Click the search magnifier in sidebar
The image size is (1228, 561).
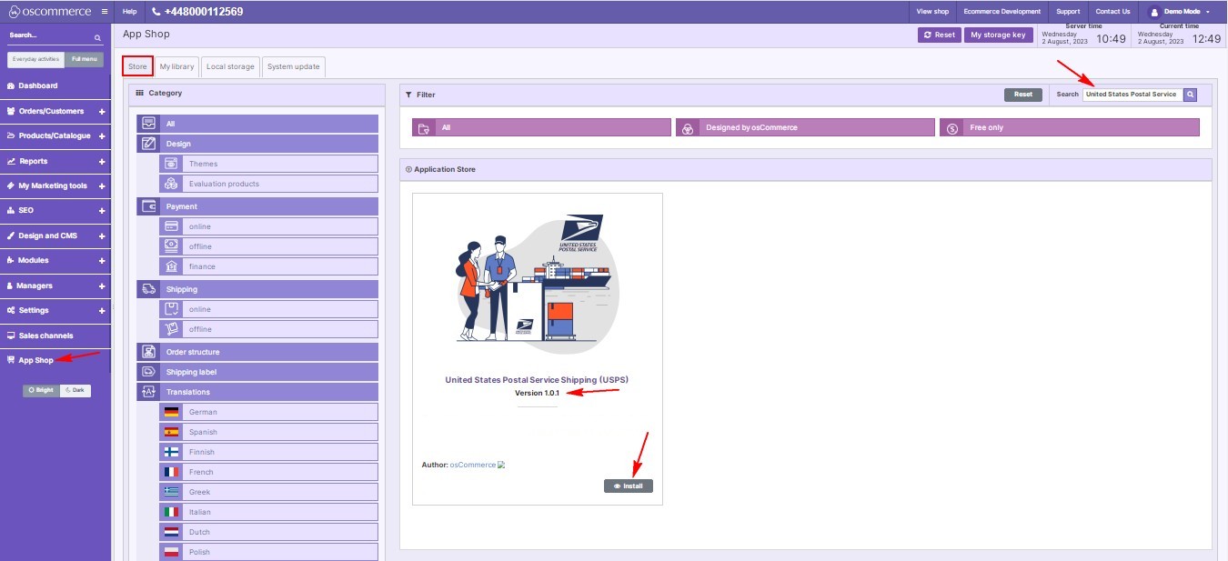(98, 37)
